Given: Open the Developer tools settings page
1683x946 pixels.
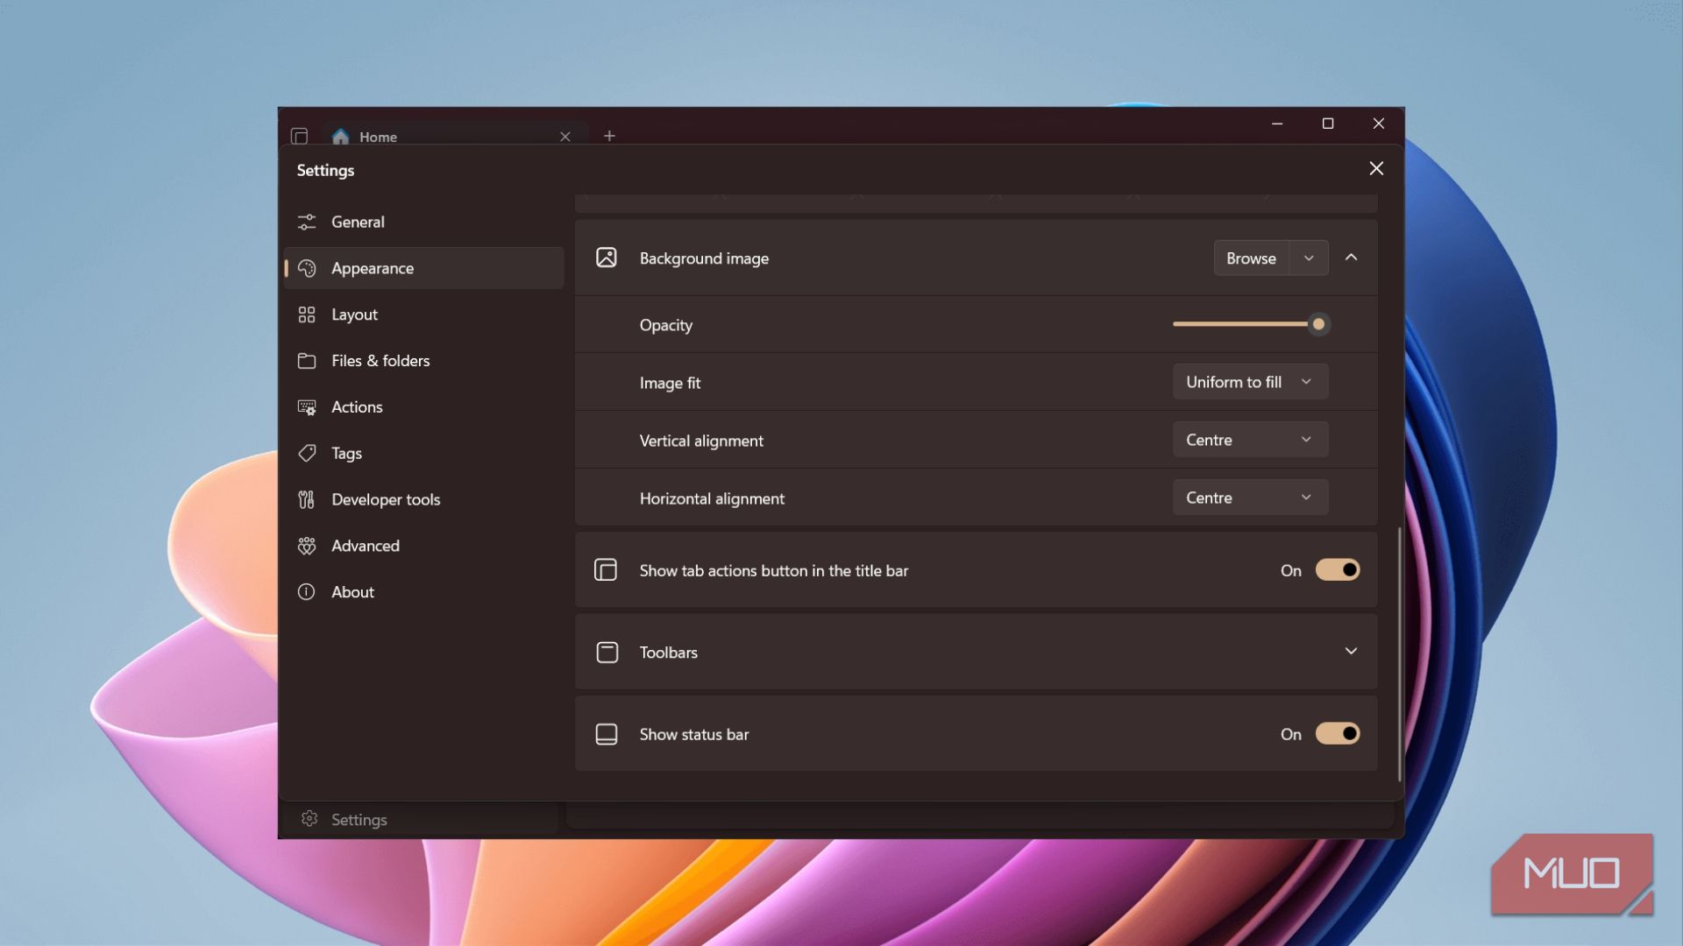Looking at the screenshot, I should pos(424,500).
